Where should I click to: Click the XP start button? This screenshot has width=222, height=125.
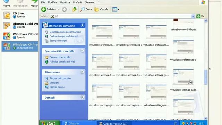[50, 123]
